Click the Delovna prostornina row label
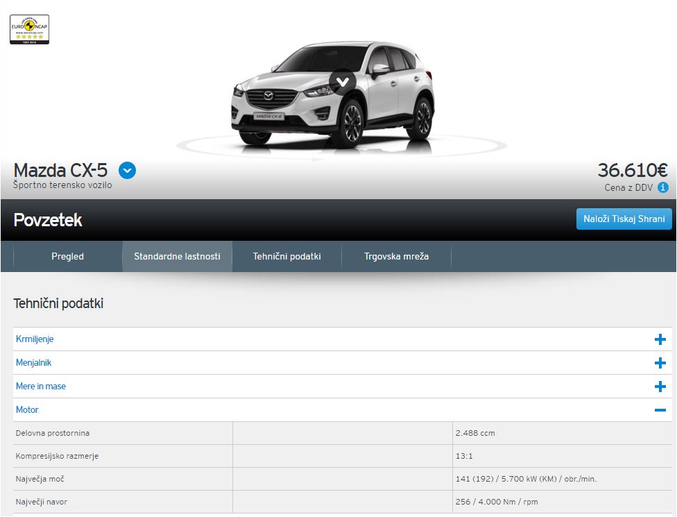Image resolution: width=677 pixels, height=517 pixels. tap(53, 433)
